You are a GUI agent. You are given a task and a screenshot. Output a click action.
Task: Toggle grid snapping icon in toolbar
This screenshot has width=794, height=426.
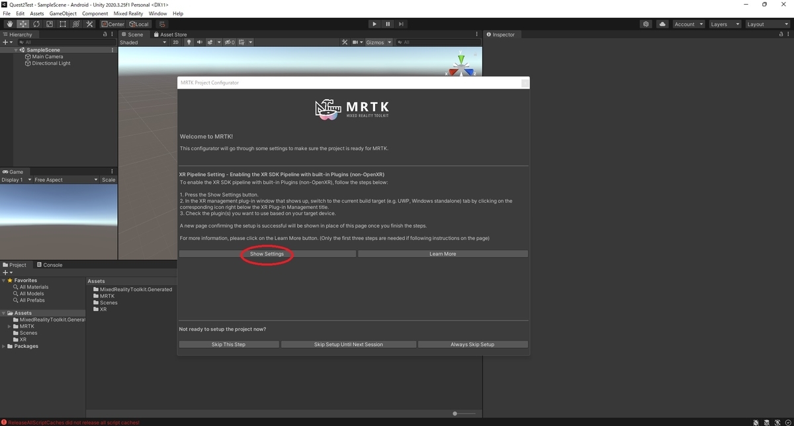pos(162,24)
